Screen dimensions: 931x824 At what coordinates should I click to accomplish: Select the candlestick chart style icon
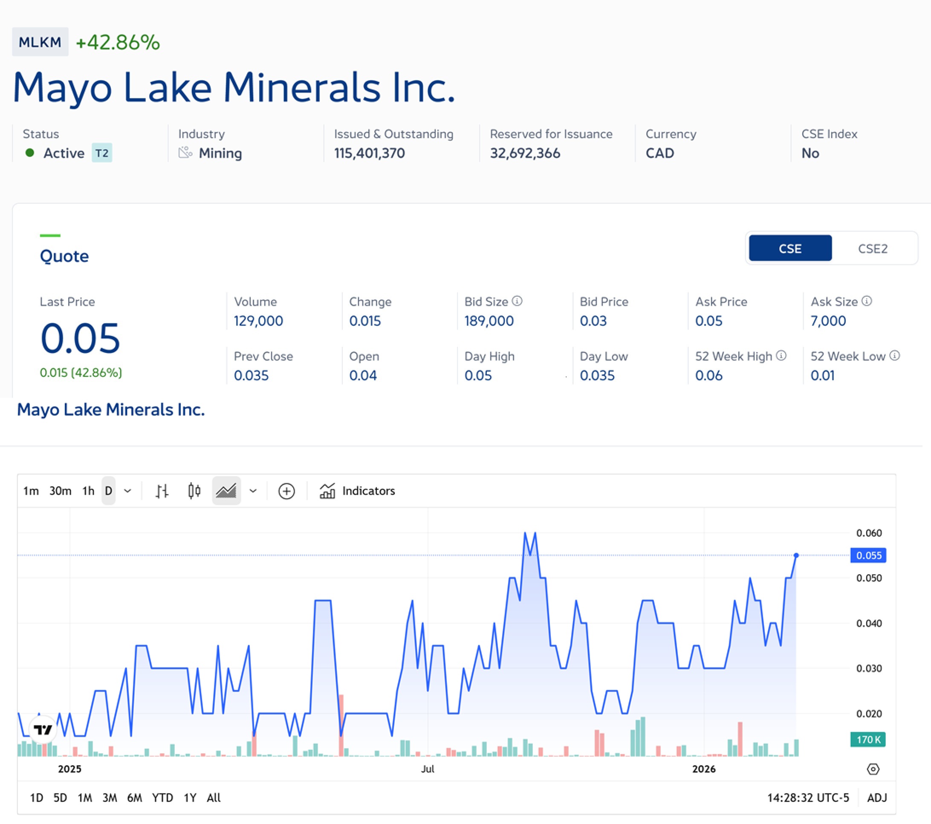coord(194,491)
